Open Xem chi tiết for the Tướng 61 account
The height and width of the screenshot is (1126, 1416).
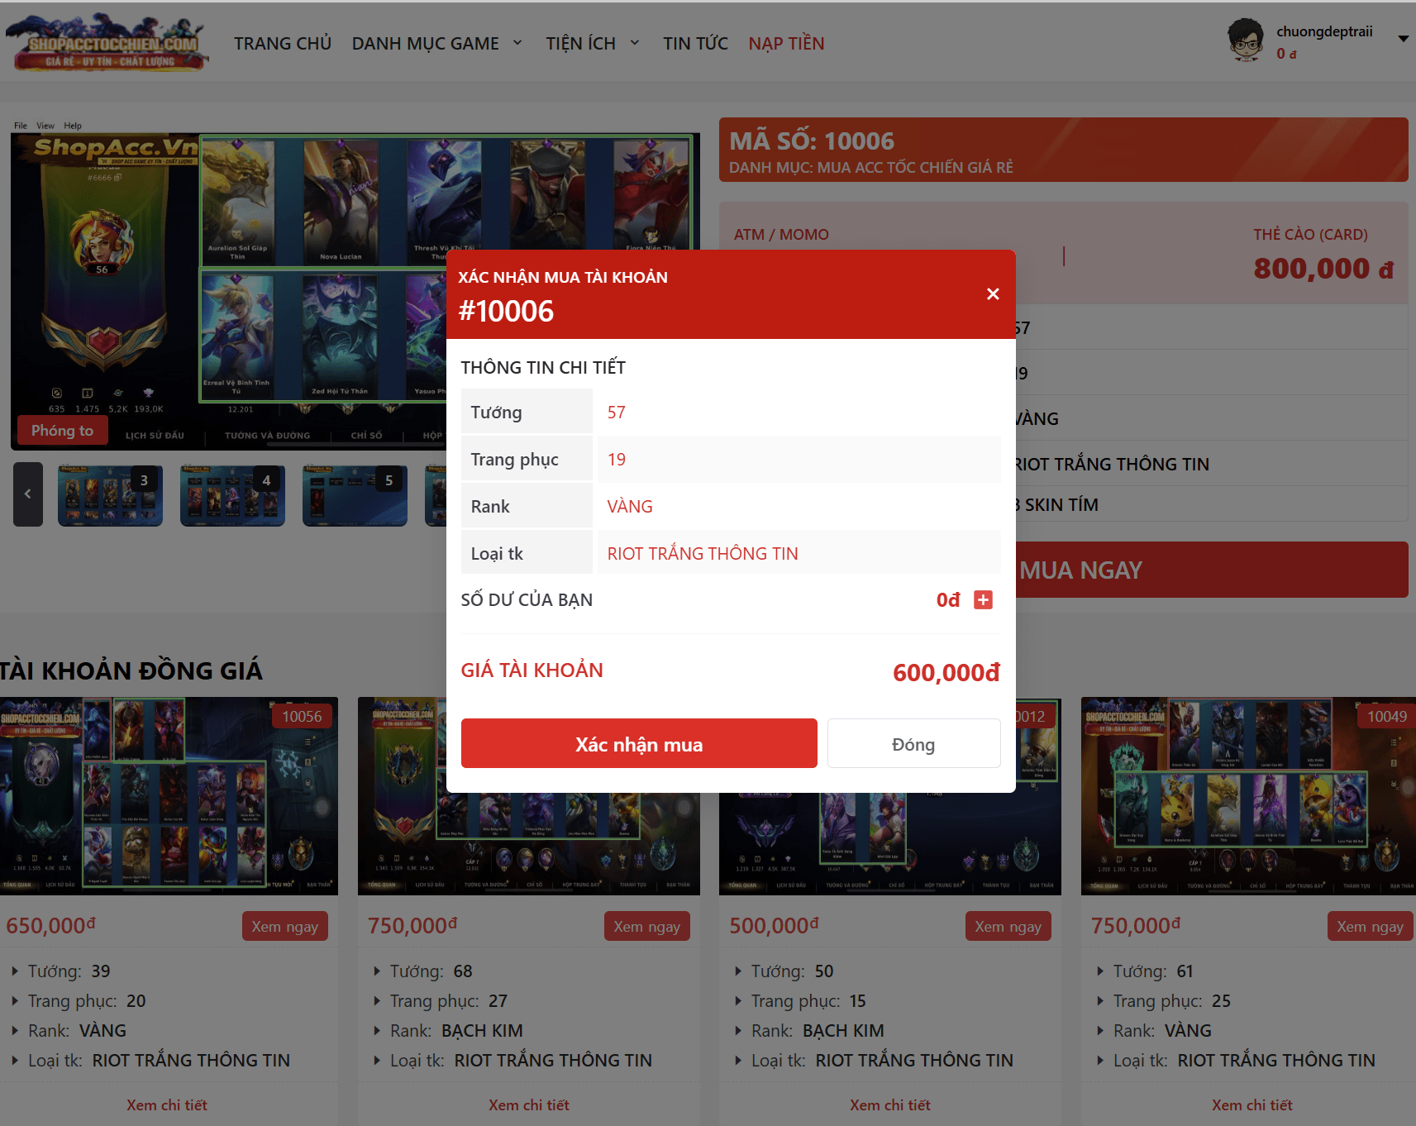pos(1252,1105)
